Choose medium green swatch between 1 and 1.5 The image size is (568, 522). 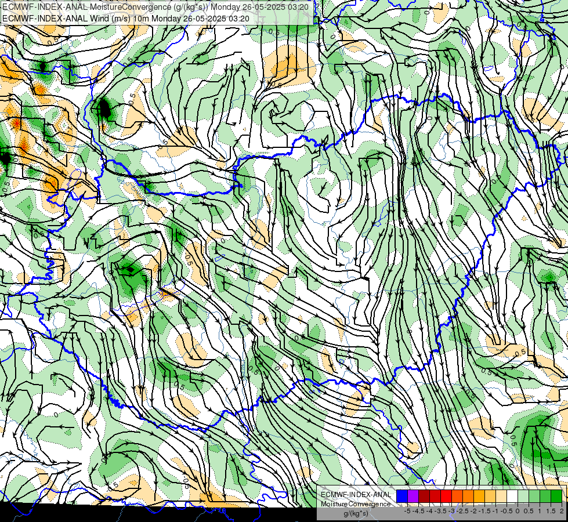coord(545,496)
